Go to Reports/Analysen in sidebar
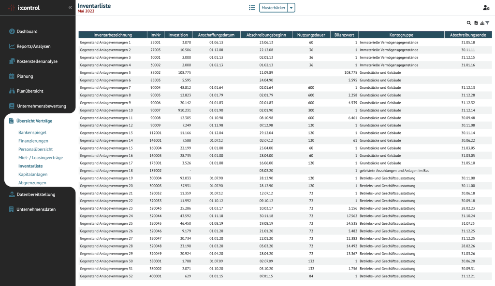 click(x=33, y=46)
